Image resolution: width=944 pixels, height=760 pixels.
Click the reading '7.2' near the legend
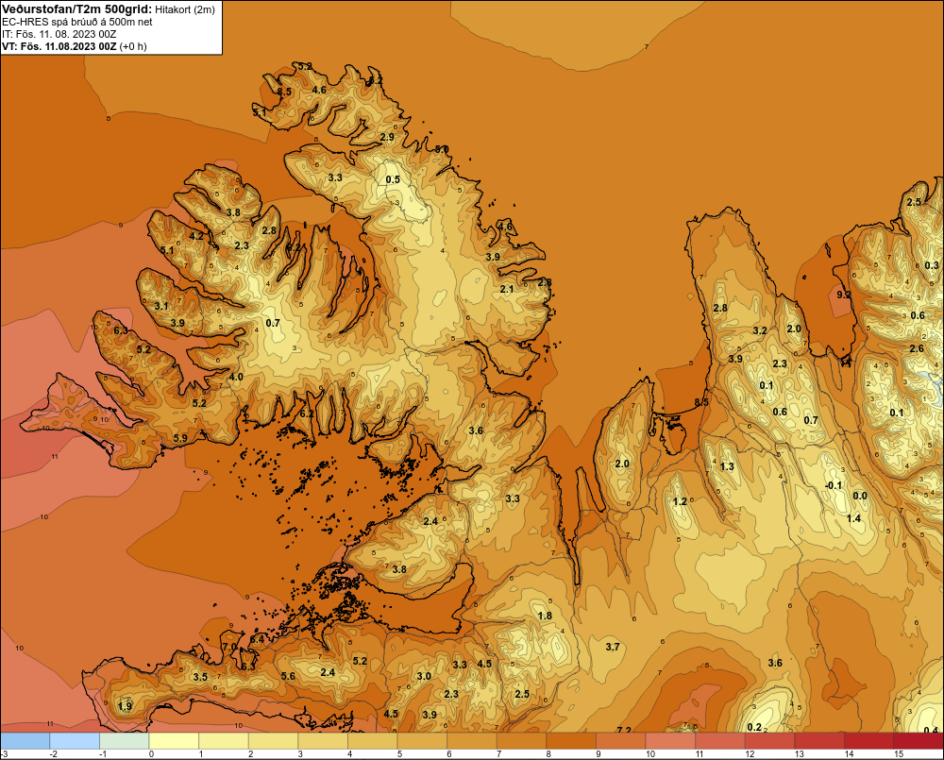tap(624, 730)
